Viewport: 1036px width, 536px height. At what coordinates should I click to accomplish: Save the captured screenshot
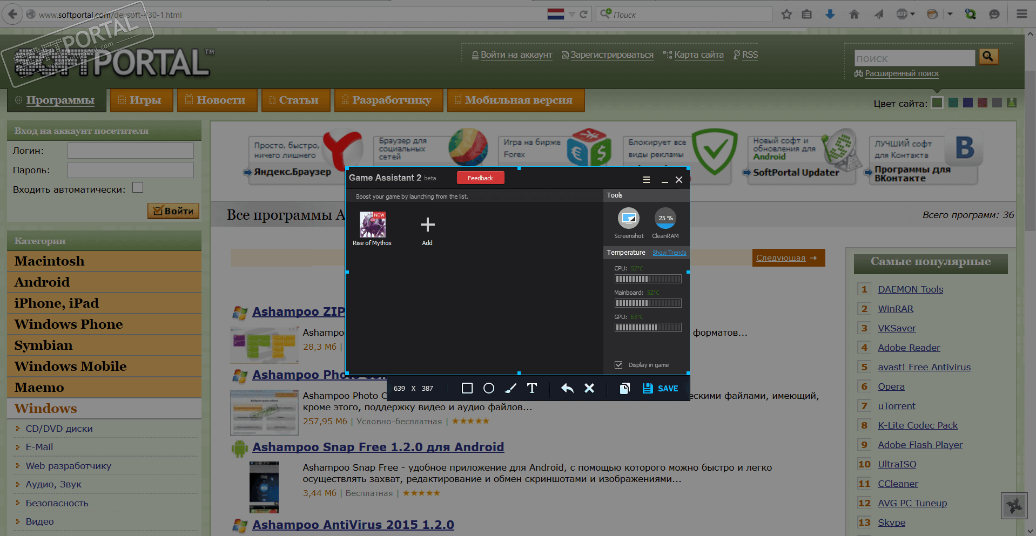point(661,388)
